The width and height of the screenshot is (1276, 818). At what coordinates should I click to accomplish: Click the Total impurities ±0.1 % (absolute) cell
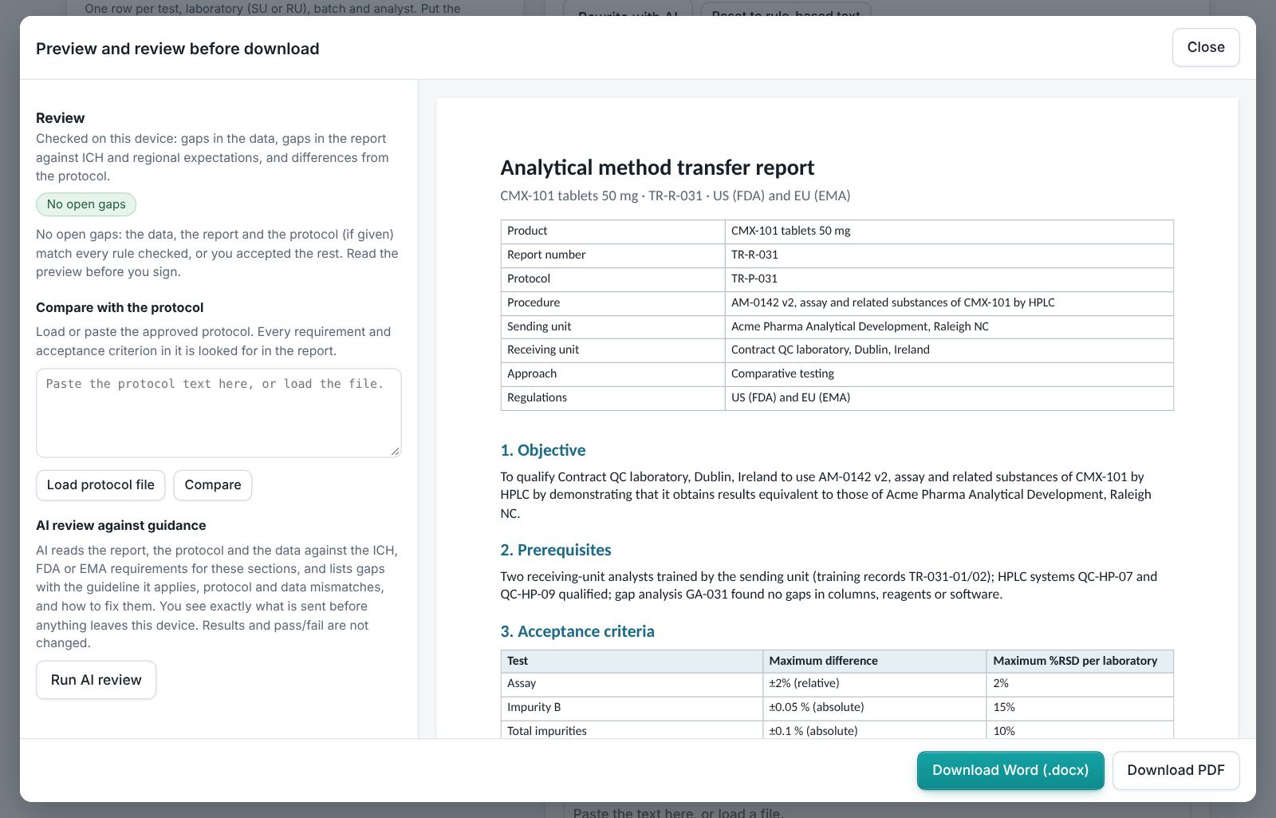tap(874, 730)
